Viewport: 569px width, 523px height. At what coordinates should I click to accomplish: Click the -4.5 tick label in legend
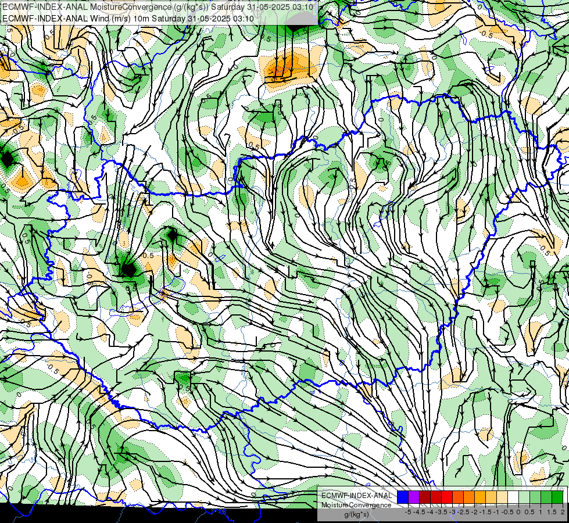[x=419, y=512]
